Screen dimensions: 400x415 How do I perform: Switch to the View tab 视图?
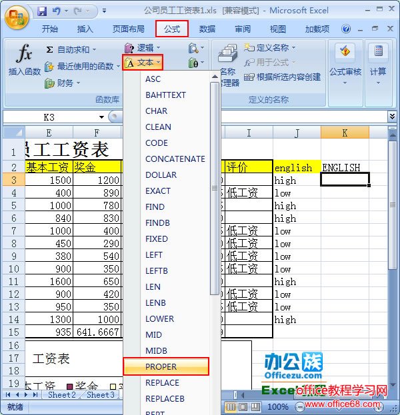pos(277,29)
